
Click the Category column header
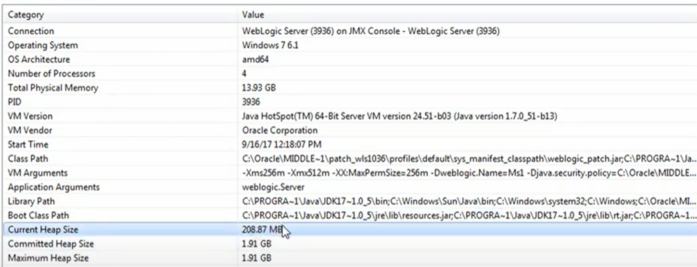(x=120, y=15)
